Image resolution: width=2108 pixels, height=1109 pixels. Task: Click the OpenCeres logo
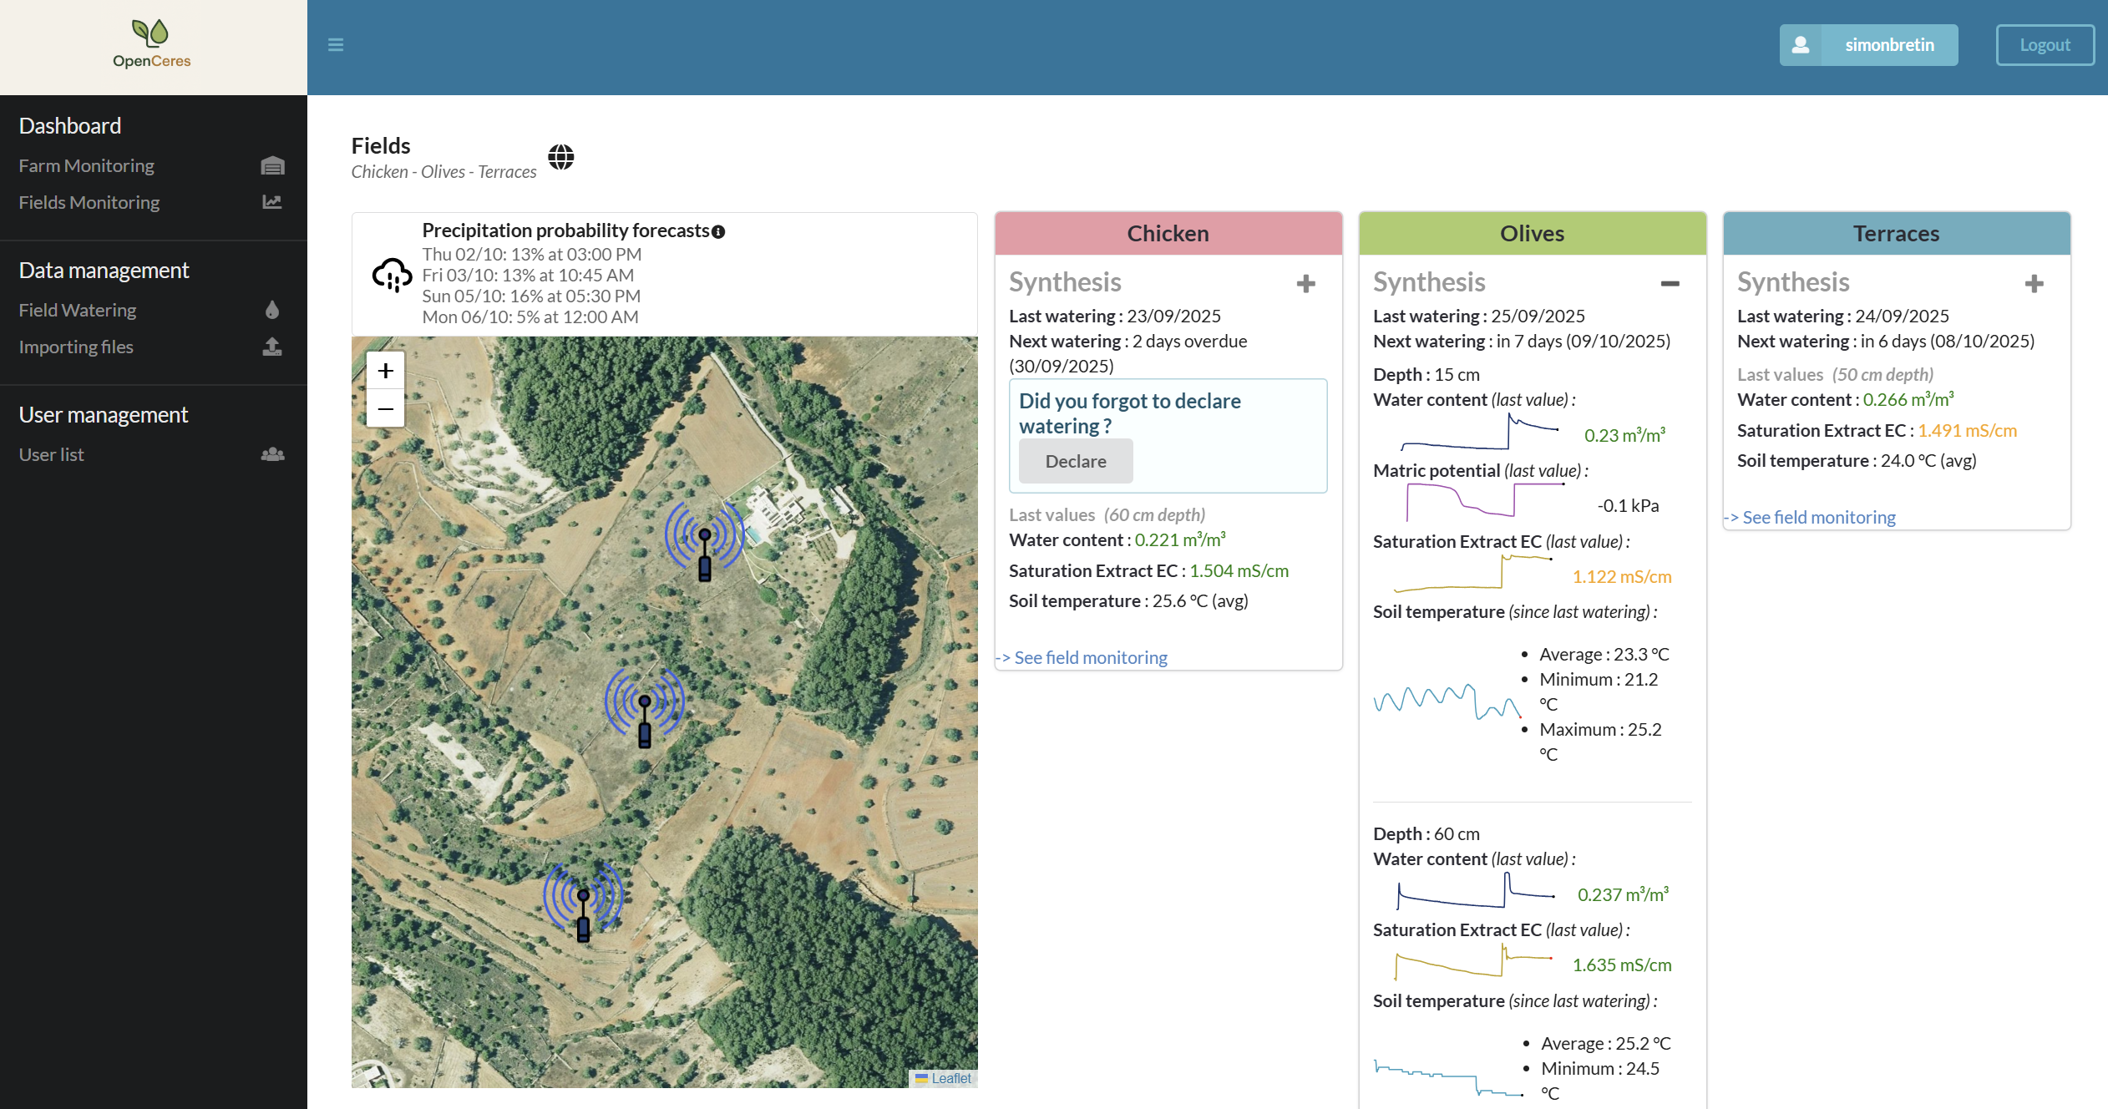coord(152,43)
